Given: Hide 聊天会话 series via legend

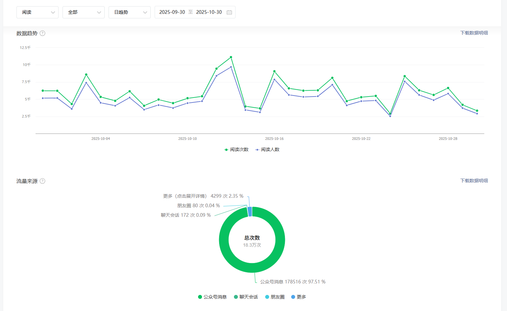Looking at the screenshot, I should 246,297.
